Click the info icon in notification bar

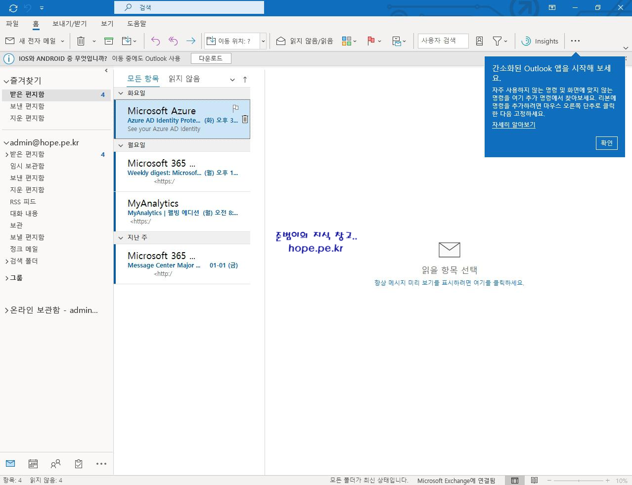tap(9, 59)
